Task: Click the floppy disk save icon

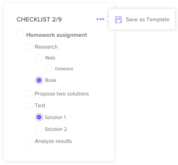Action: point(118,20)
